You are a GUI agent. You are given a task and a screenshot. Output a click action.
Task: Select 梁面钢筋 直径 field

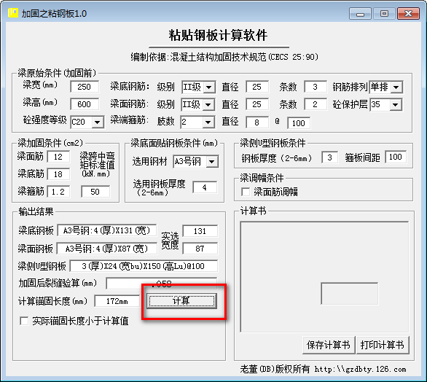click(x=257, y=104)
